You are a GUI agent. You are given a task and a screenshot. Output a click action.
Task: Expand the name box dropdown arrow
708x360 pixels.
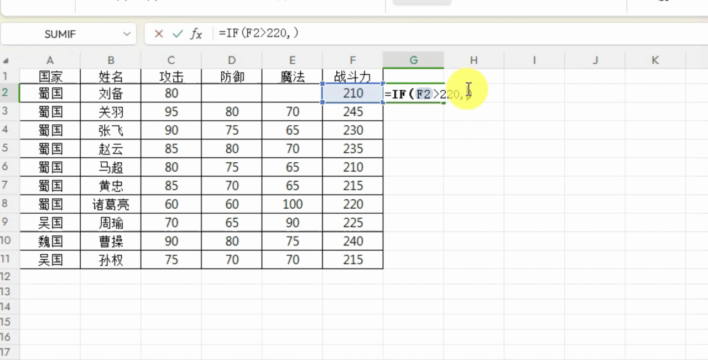127,34
